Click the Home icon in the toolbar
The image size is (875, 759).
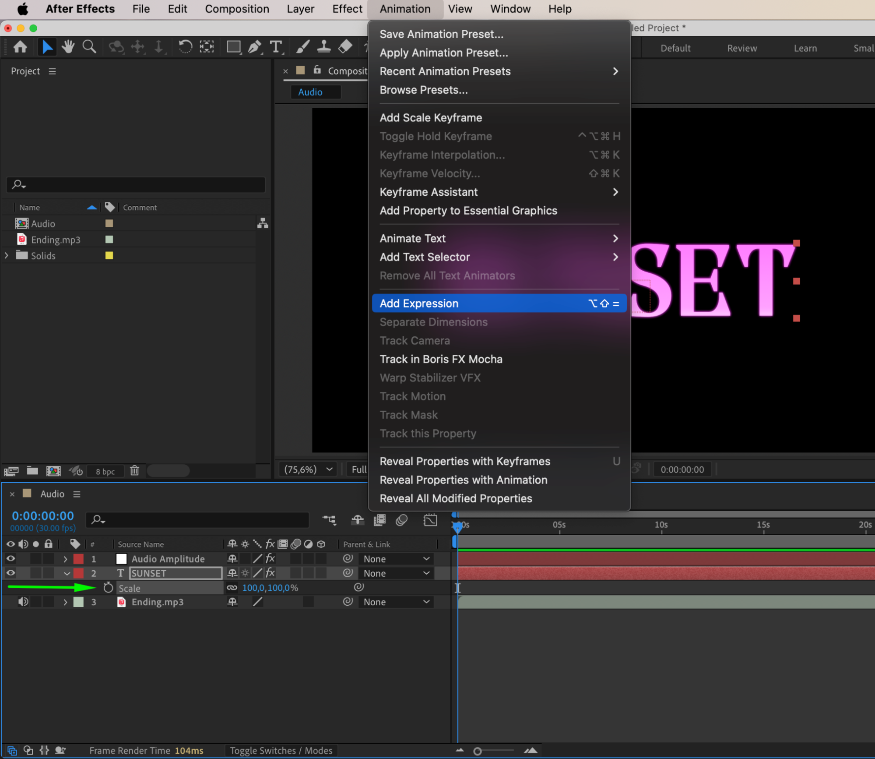20,46
